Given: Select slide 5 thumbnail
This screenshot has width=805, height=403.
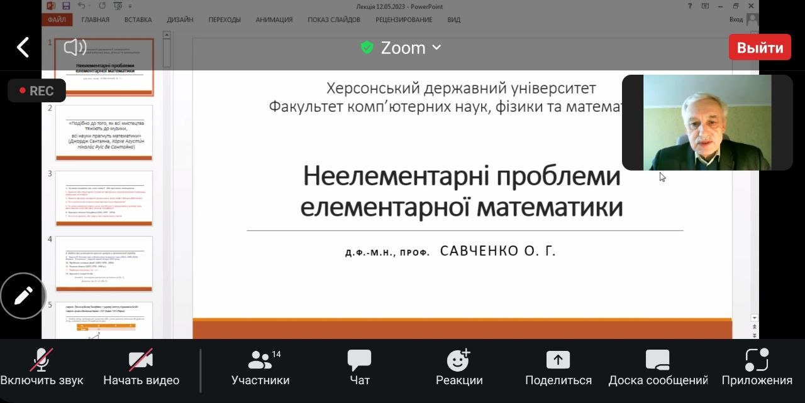Looking at the screenshot, I should pyautogui.click(x=104, y=321).
